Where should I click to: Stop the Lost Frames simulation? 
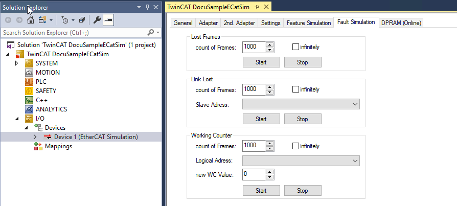[303, 62]
